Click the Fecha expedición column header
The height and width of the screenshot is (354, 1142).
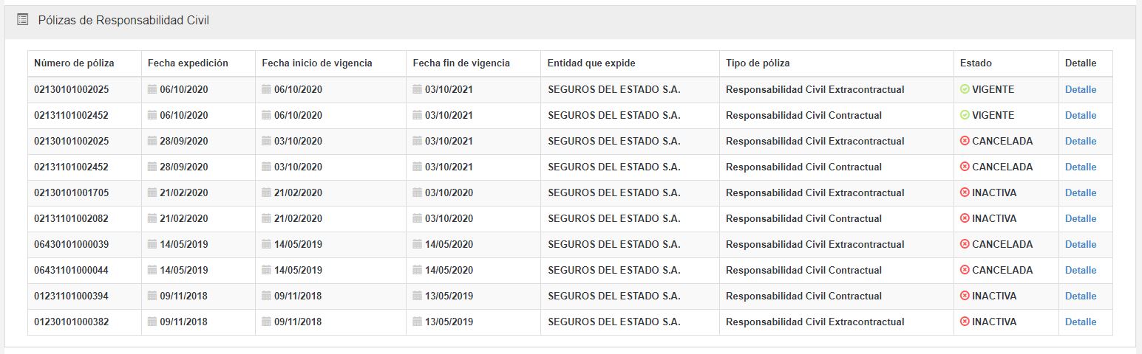point(188,63)
